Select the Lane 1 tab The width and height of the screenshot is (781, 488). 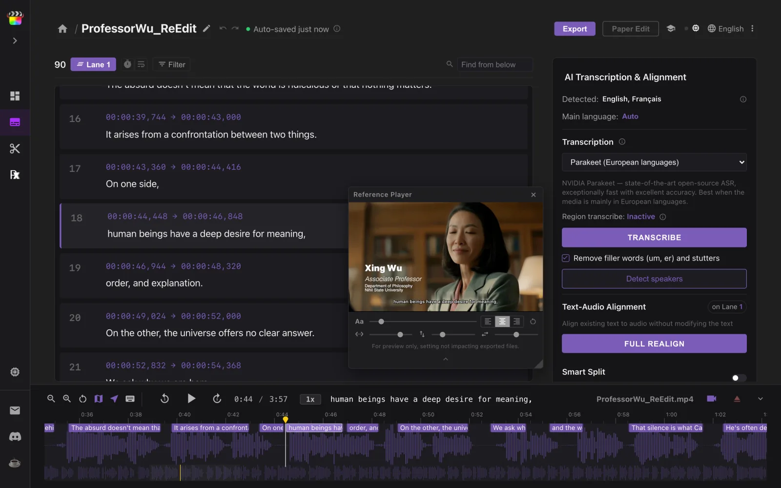coord(93,64)
